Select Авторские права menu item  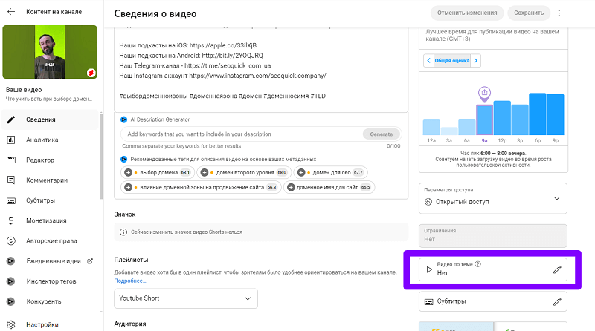[50, 241]
